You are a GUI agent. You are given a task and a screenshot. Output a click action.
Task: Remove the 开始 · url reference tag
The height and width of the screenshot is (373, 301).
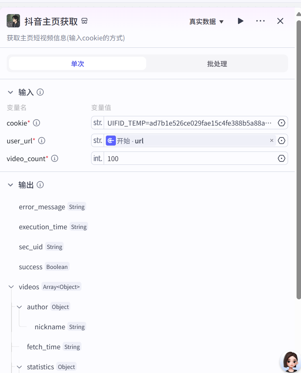(272, 141)
